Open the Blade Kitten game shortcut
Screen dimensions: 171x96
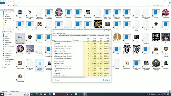[59, 13]
